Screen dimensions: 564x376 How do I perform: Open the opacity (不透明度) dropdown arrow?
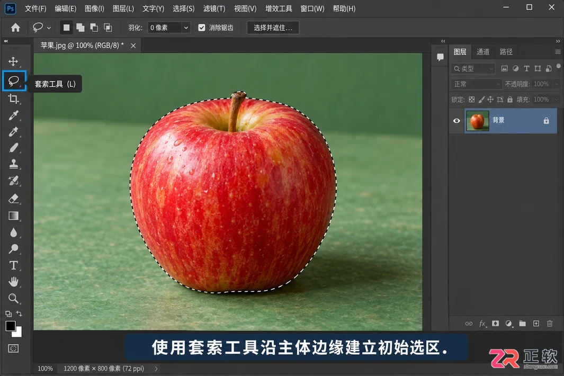tap(557, 84)
